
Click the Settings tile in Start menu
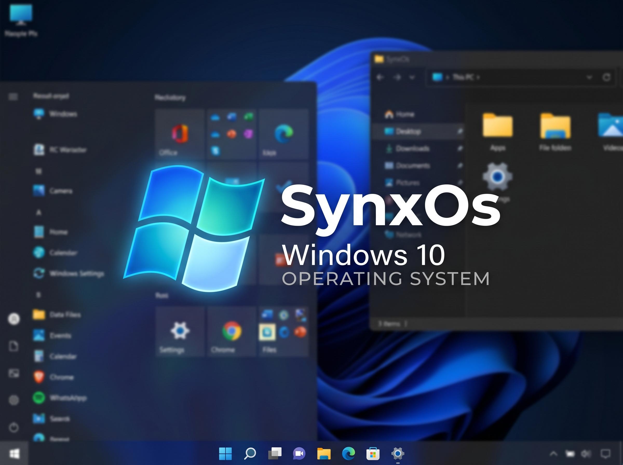(x=180, y=332)
